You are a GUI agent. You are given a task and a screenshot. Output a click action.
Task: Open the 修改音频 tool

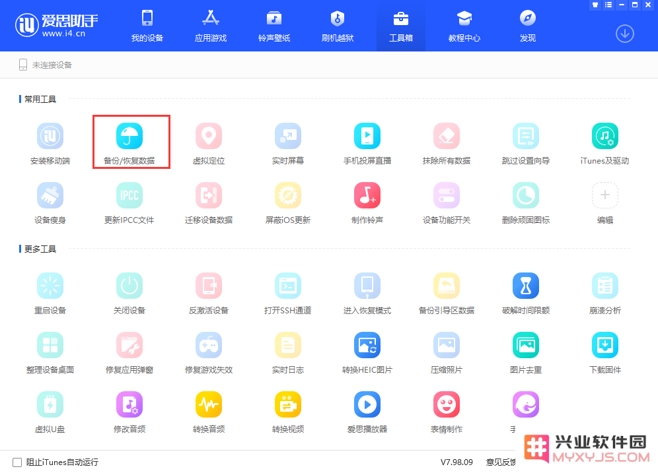click(129, 413)
